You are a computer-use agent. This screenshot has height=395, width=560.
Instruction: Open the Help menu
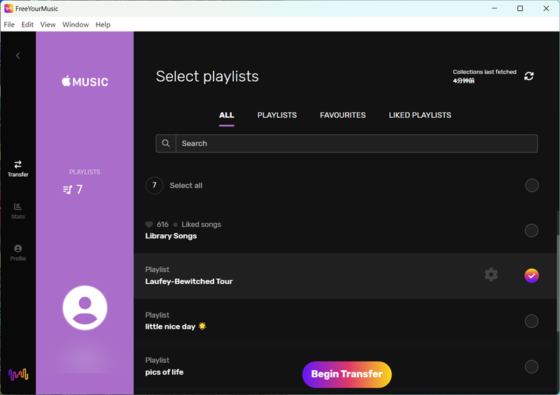(103, 24)
